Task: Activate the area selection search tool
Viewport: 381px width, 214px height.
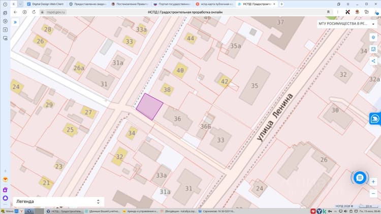Action: 373,49
